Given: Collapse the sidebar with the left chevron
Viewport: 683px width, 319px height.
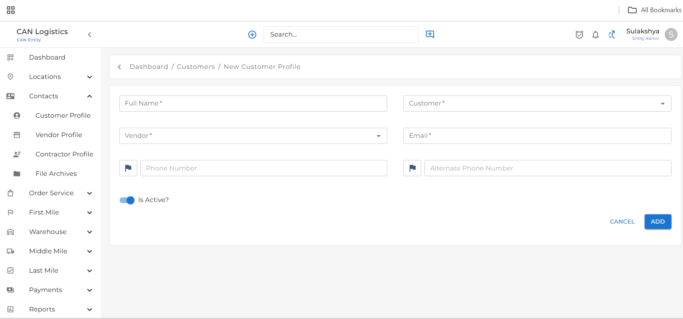Looking at the screenshot, I should pyautogui.click(x=89, y=34).
